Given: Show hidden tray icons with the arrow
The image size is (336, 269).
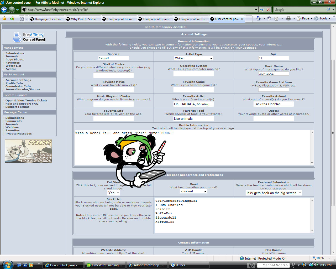Looking at the screenshot, I should (299, 265).
